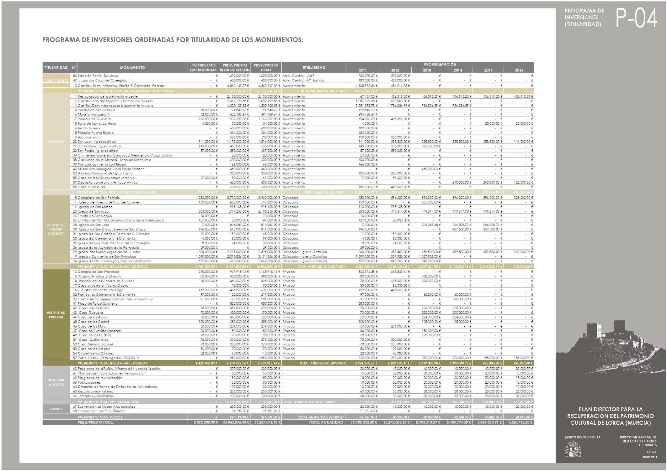Select the 'PROGRAMACIÓN' group header
The image size is (667, 471).
440,64
